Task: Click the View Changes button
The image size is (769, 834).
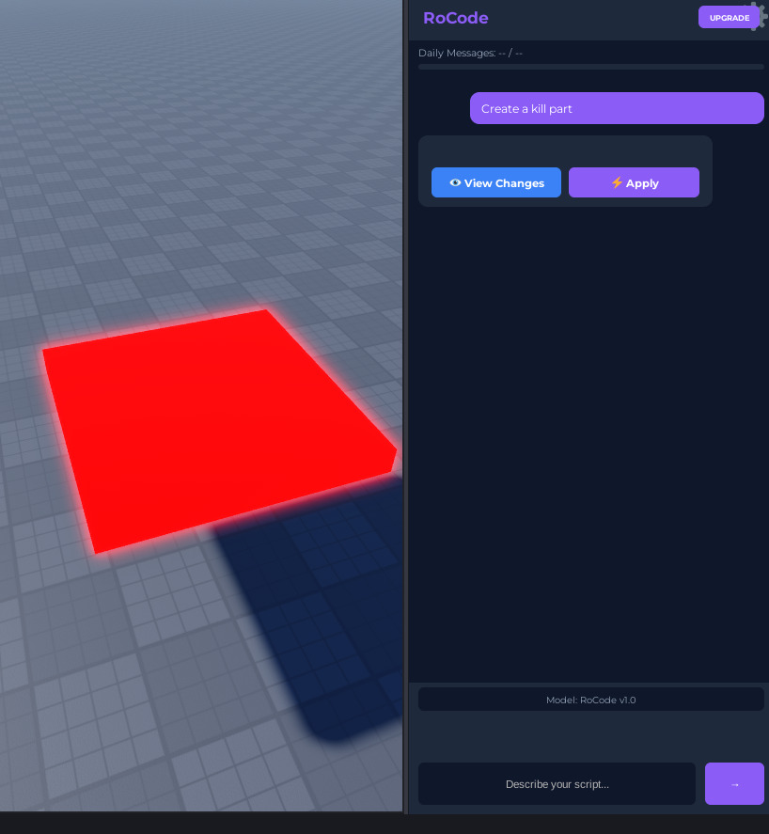Action: [495, 182]
